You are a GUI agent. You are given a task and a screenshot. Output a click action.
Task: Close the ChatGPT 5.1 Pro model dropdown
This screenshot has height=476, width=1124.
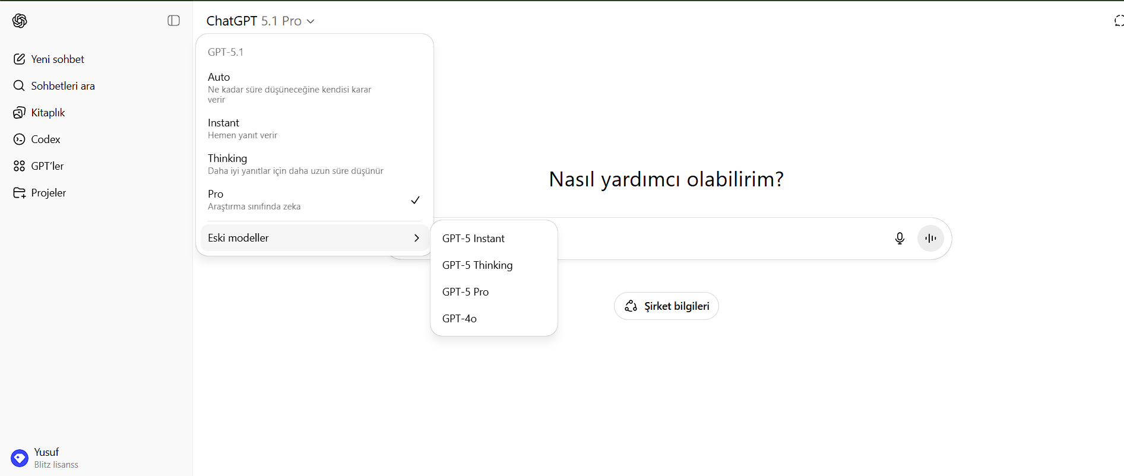[260, 21]
